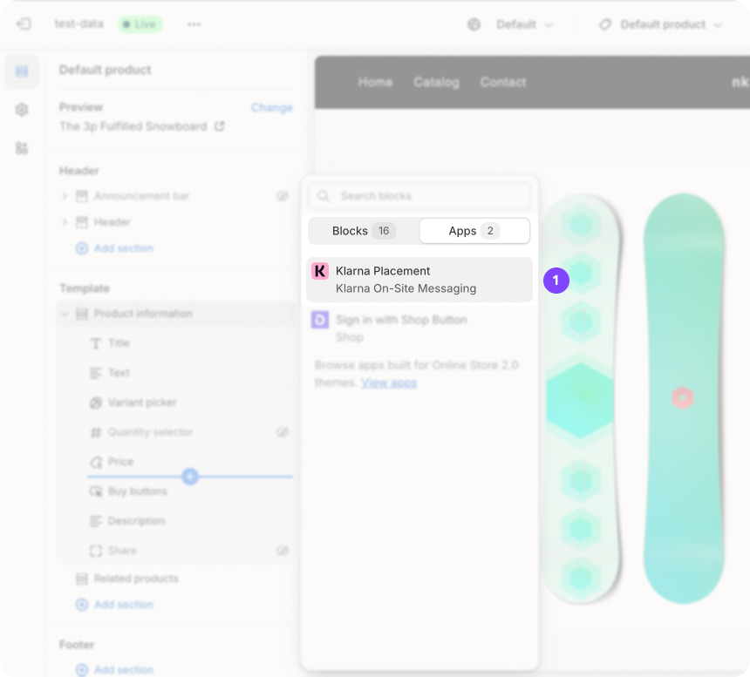The width and height of the screenshot is (750, 677).
Task: Click the test-data theme name
Action: click(x=78, y=24)
